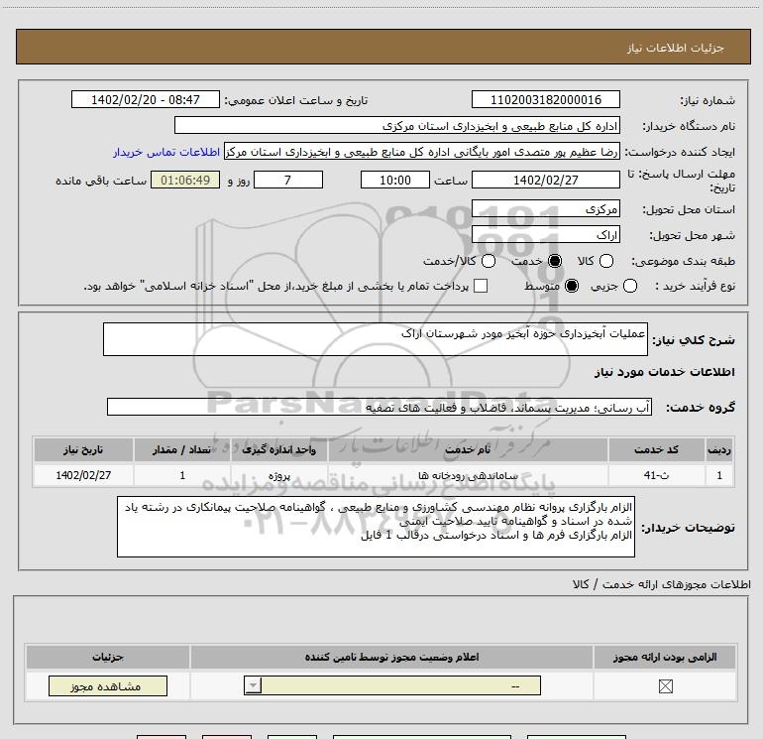Click the response deadline date 1402/02/27 field
Image resolution: width=763 pixels, height=739 pixels.
point(545,181)
